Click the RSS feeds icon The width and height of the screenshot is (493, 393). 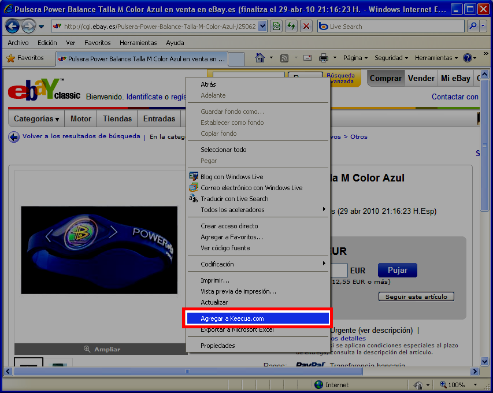click(284, 58)
